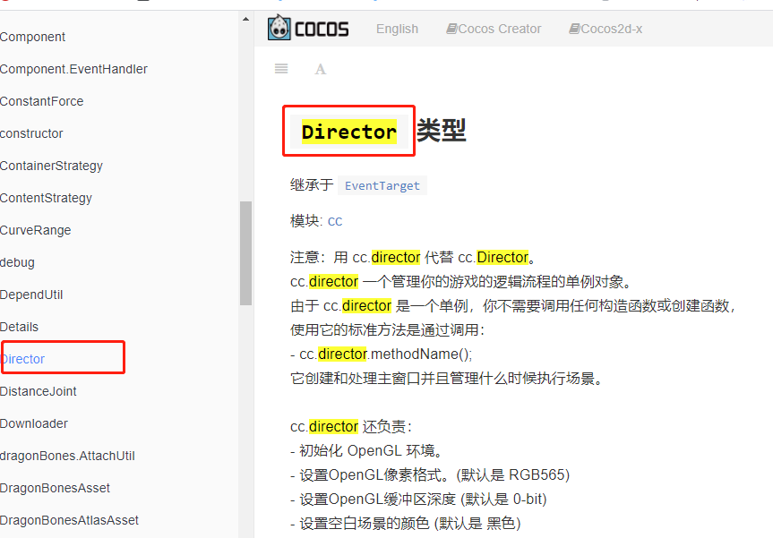Viewport: 773px width, 538px height.
Task: Select Director in the sidebar
Action: 22,359
